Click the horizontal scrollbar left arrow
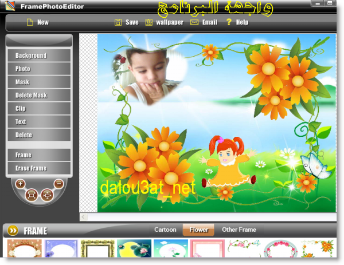 [84, 217]
